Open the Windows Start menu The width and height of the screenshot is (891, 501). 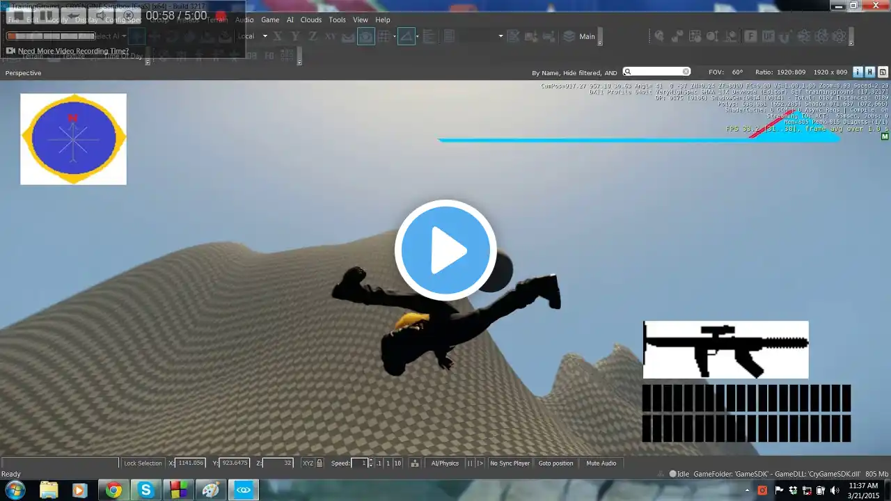(15, 490)
